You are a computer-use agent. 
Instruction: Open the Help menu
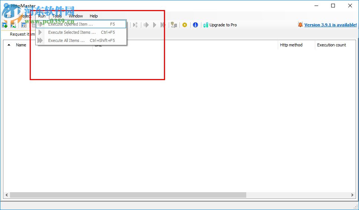click(93, 16)
